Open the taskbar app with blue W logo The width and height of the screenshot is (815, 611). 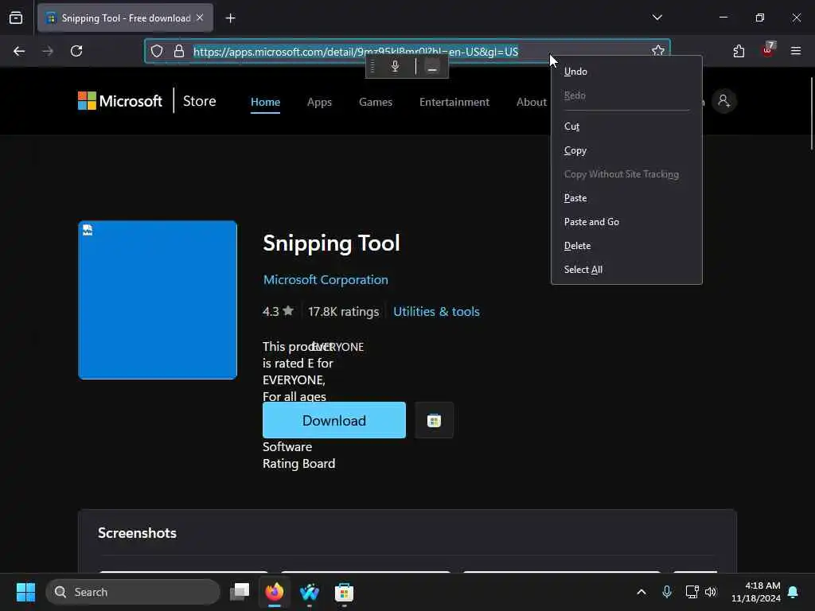(x=310, y=592)
